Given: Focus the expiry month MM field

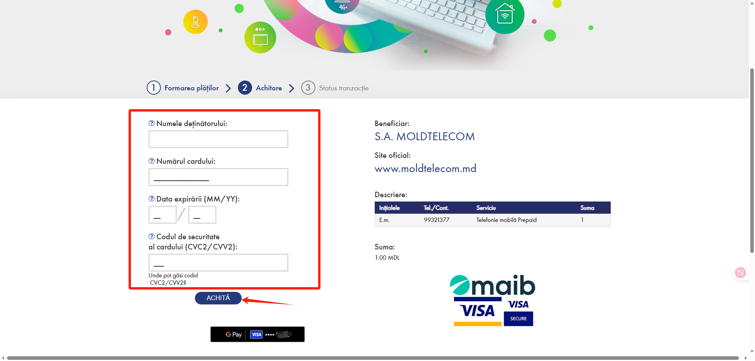Looking at the screenshot, I should coord(162,215).
